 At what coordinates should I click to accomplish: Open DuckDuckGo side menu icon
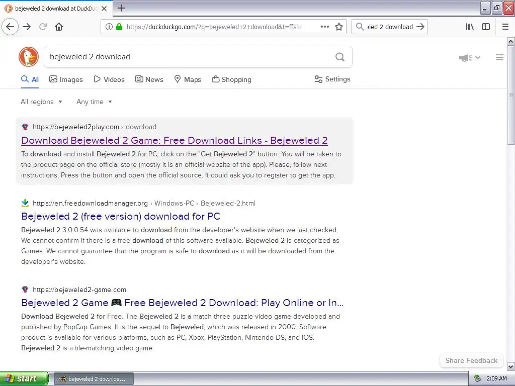tap(499, 57)
